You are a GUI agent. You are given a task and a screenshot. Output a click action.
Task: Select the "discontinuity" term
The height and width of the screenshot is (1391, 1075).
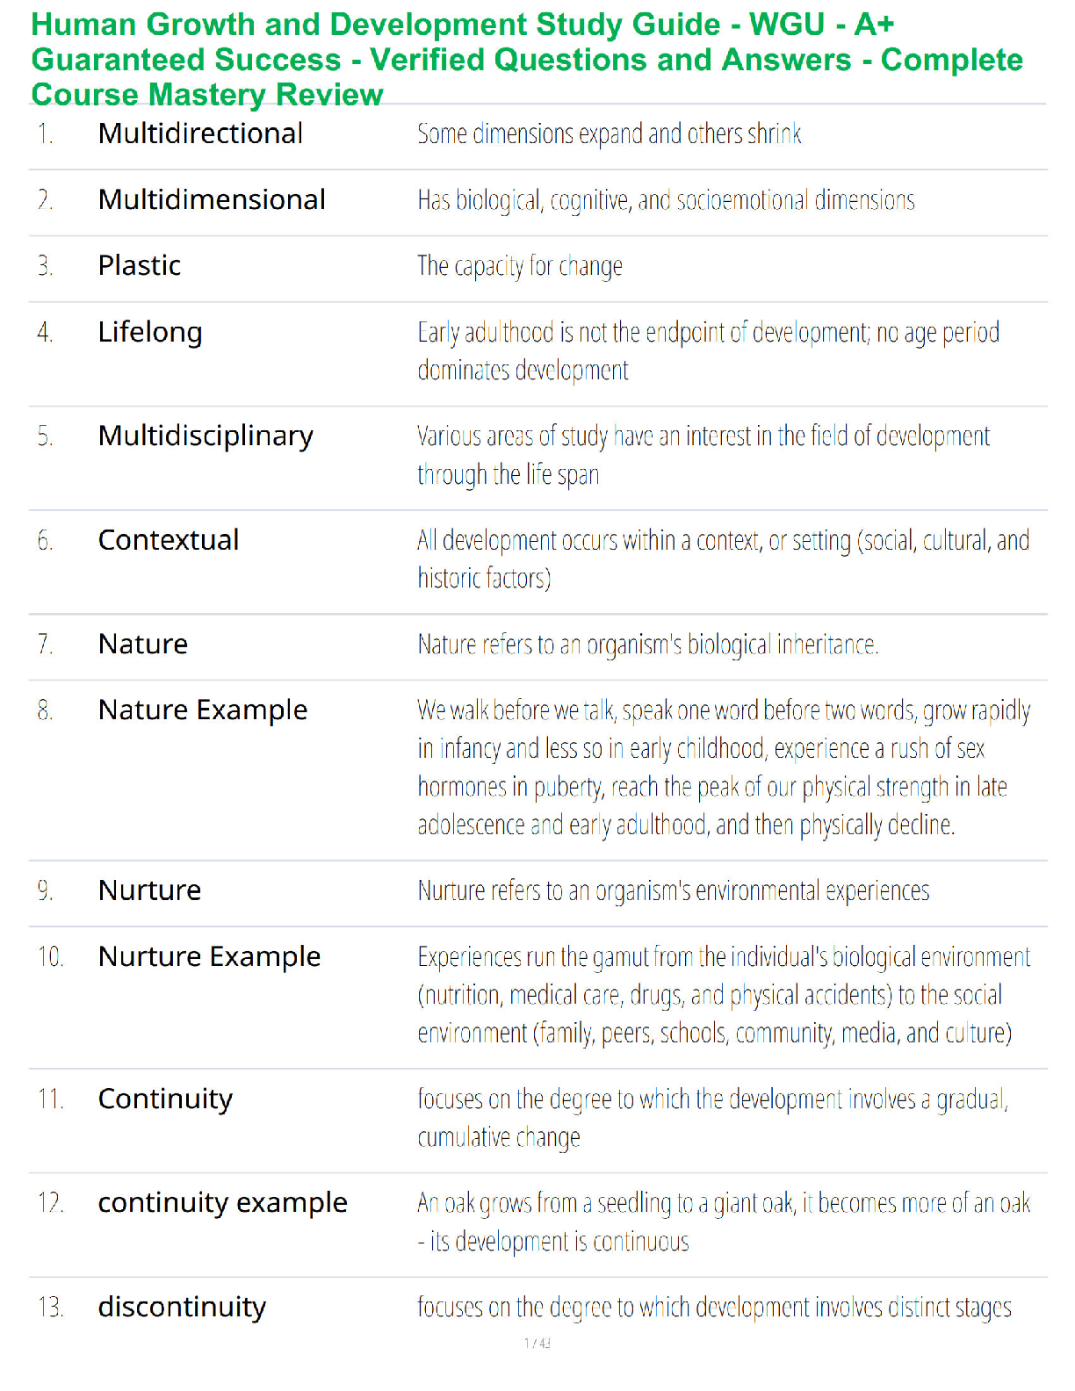coord(182,1307)
